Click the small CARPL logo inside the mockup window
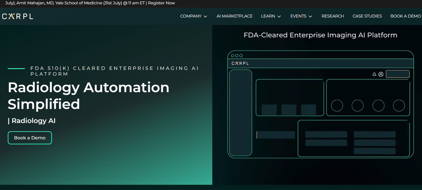The width and height of the screenshot is (422, 190). (240, 63)
